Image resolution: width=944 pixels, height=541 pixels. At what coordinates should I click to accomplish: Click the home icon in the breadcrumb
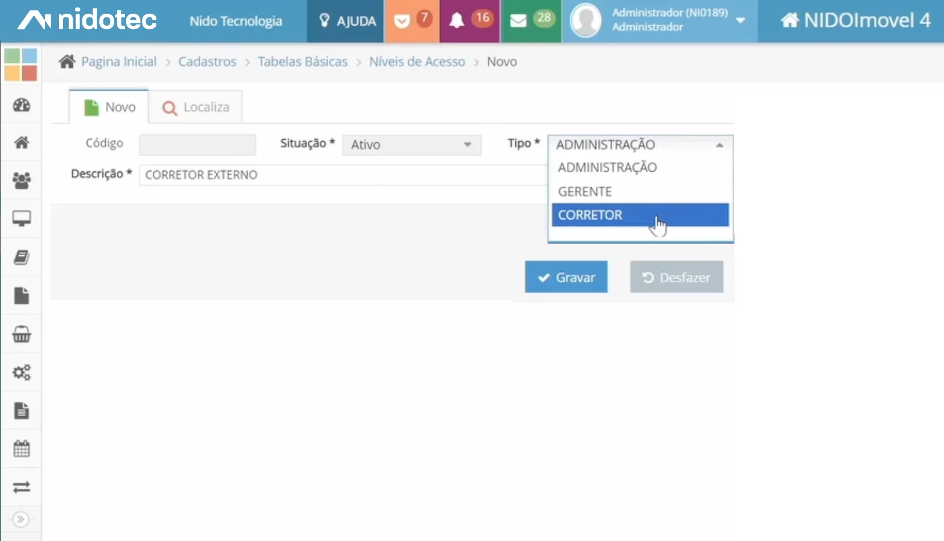[x=67, y=61]
